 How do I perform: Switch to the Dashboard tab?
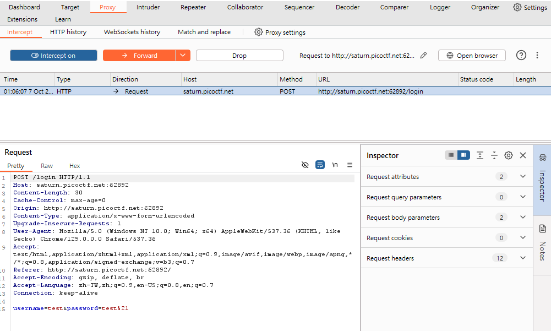[24, 7]
